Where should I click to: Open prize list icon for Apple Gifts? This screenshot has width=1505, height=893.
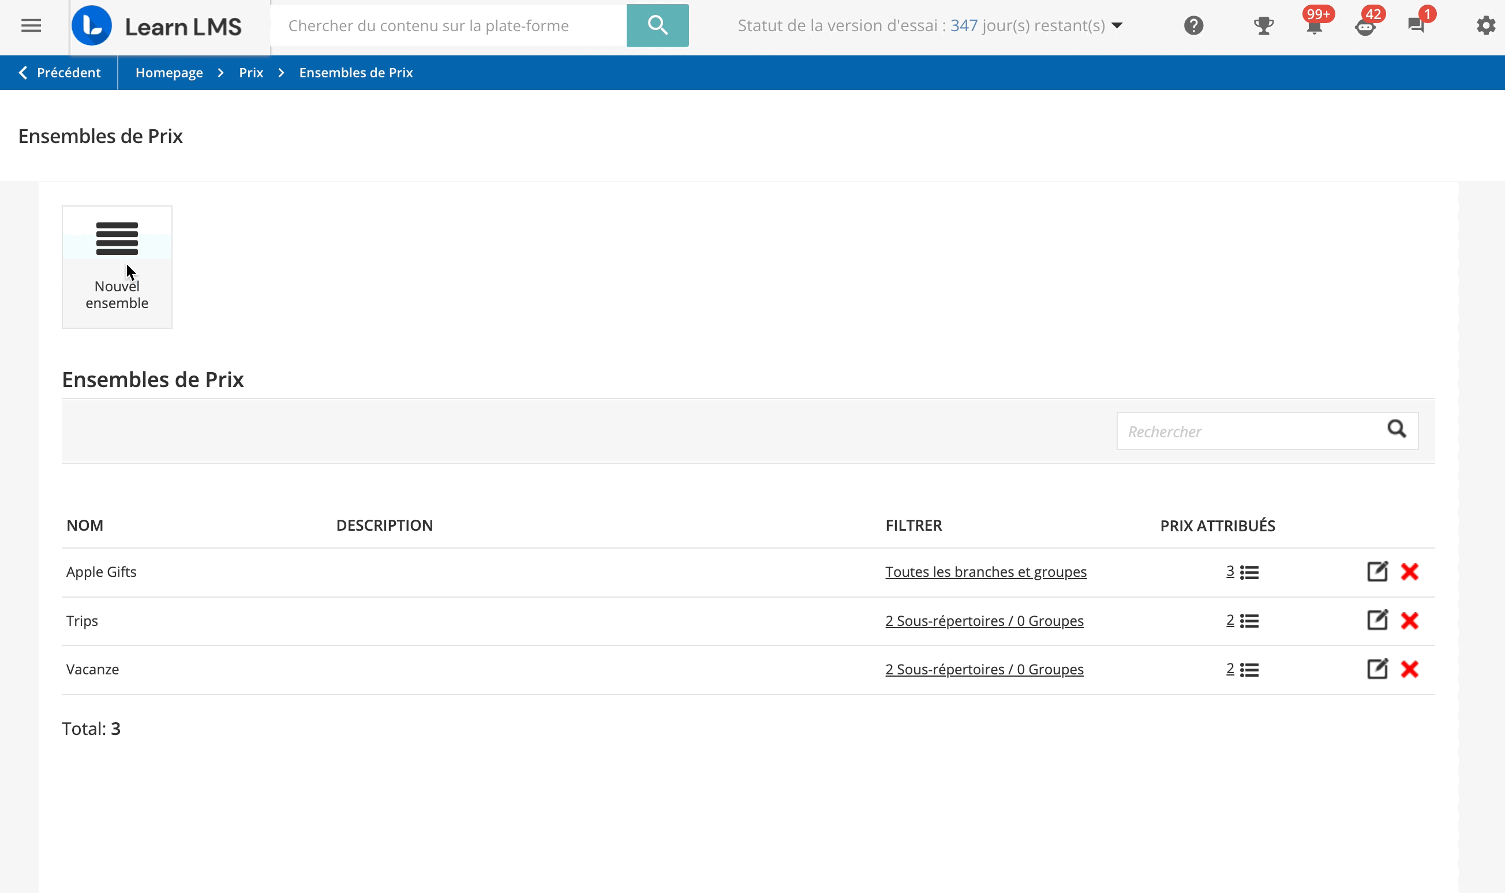point(1249,572)
